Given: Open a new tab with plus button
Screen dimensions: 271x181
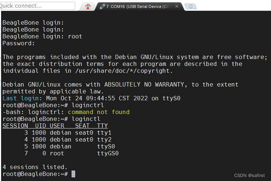Looking at the screenshot, I should pos(191,7).
